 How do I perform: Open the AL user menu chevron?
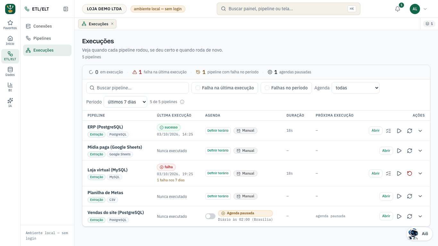425,9
